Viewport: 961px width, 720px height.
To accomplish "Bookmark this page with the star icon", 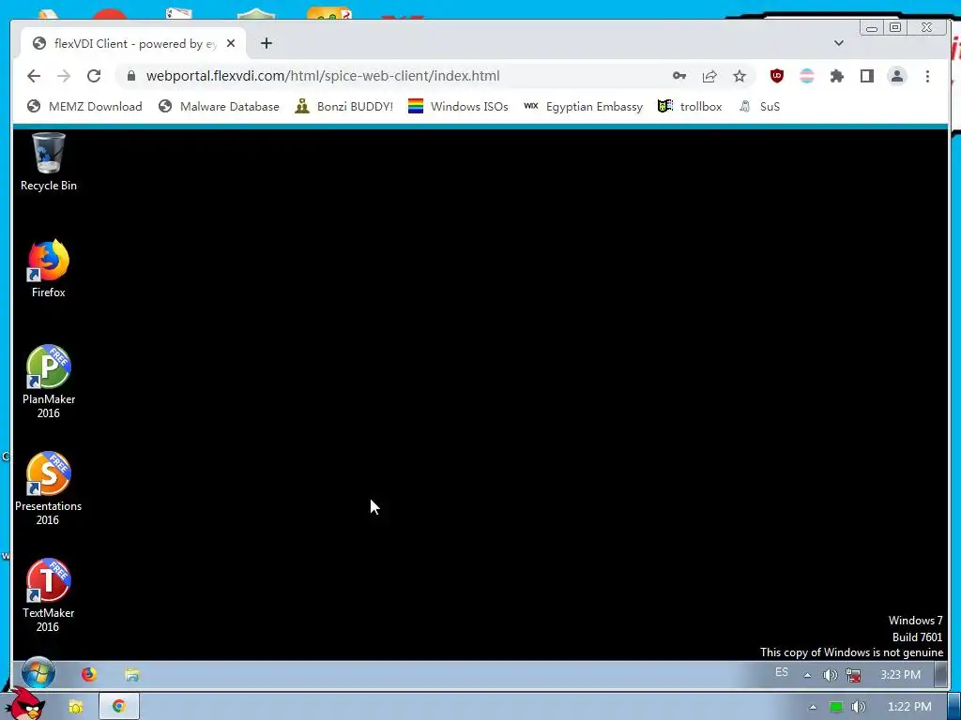I will click(740, 76).
